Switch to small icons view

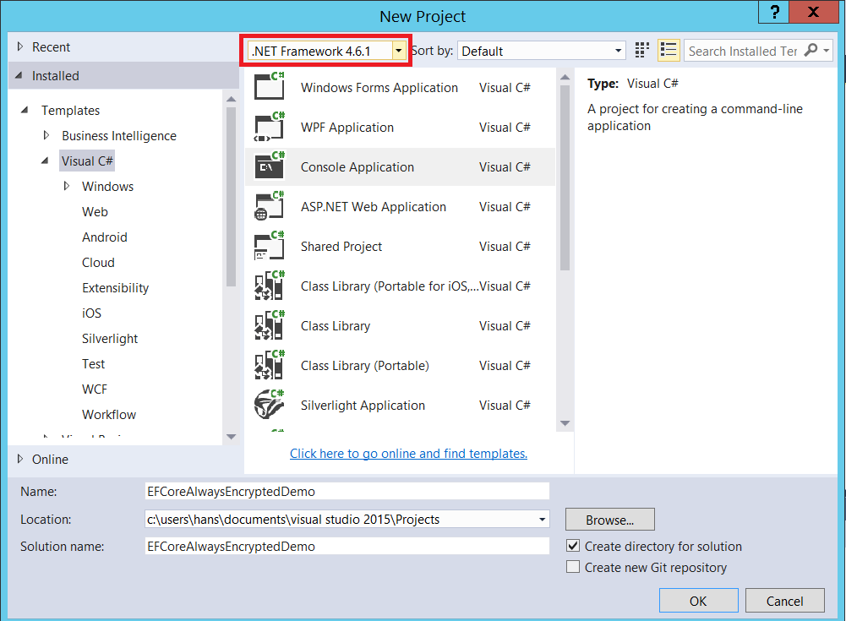(x=641, y=51)
